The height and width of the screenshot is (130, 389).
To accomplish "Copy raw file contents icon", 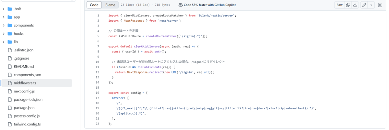I will [x=348, y=5].
